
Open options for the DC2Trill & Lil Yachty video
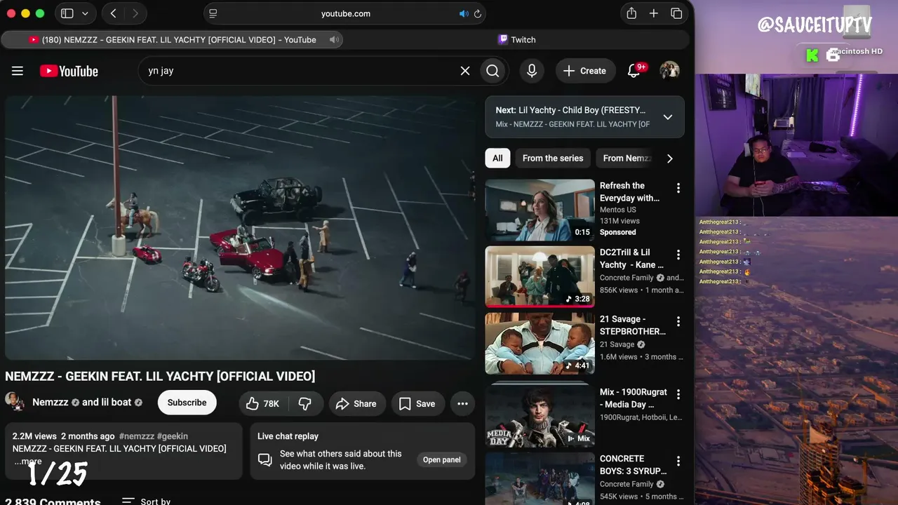(x=678, y=255)
